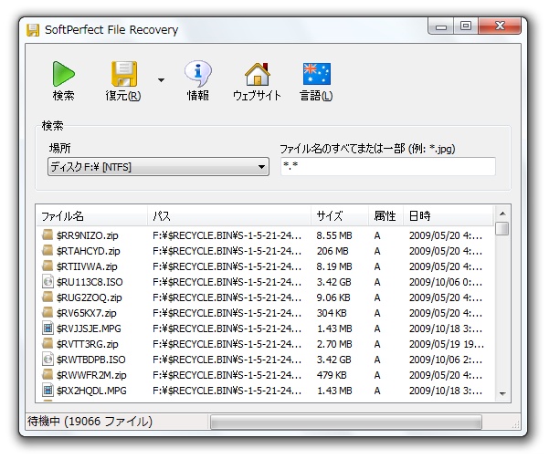Image resolution: width=549 pixels, height=459 pixels.
Task: Click the file list scroll up arrow
Action: tap(502, 214)
